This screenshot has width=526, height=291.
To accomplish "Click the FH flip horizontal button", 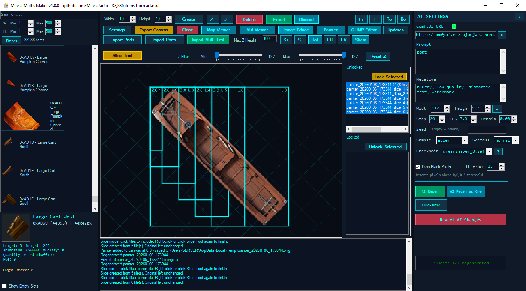I will [x=330, y=40].
